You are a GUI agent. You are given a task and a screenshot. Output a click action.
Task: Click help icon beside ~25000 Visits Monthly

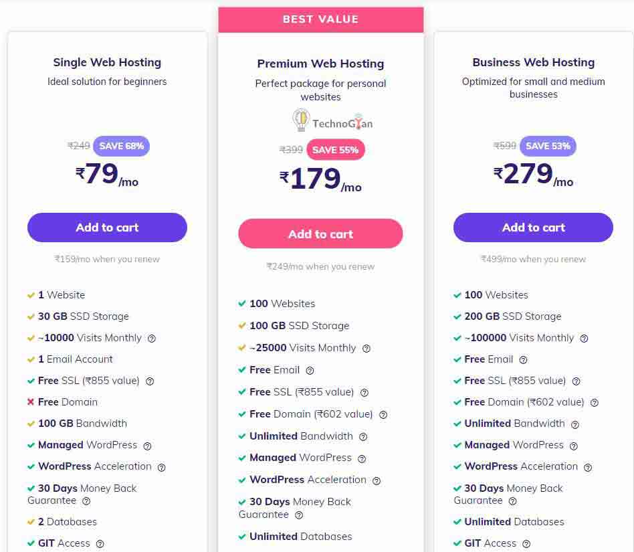tap(366, 349)
